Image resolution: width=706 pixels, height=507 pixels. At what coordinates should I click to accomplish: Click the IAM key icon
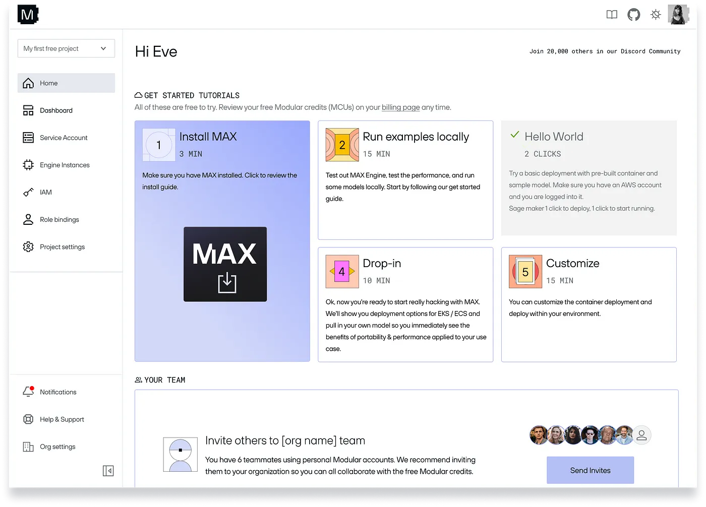28,192
